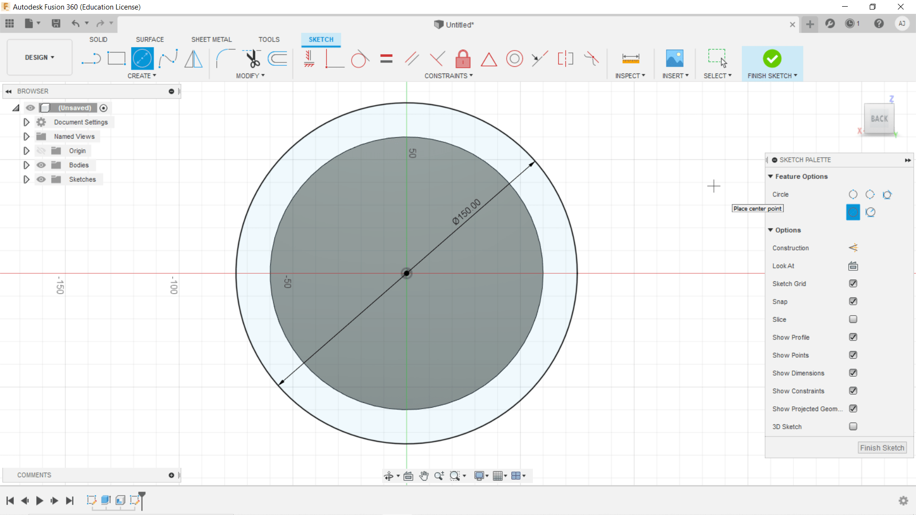Select the Concentric constraint icon
Image resolution: width=916 pixels, height=515 pixels.
[x=514, y=59]
